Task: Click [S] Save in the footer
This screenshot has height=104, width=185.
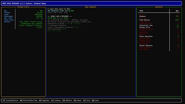Action: pos(87,100)
